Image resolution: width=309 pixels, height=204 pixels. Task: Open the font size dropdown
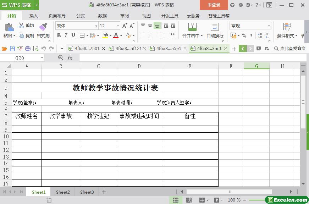pos(118,26)
